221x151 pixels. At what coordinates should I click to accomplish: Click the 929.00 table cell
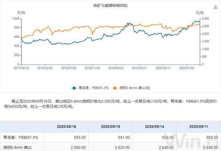(x=212, y=137)
